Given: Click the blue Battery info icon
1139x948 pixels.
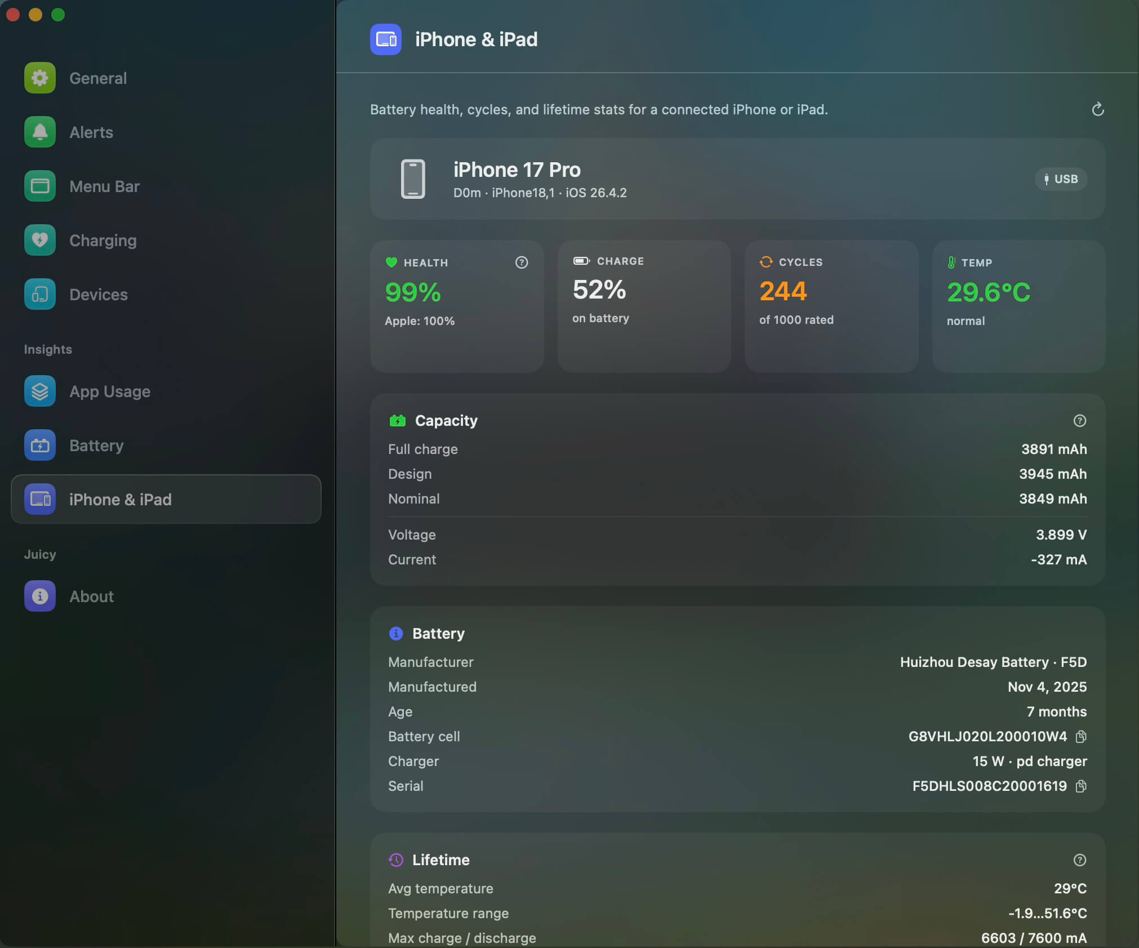Looking at the screenshot, I should tap(396, 634).
